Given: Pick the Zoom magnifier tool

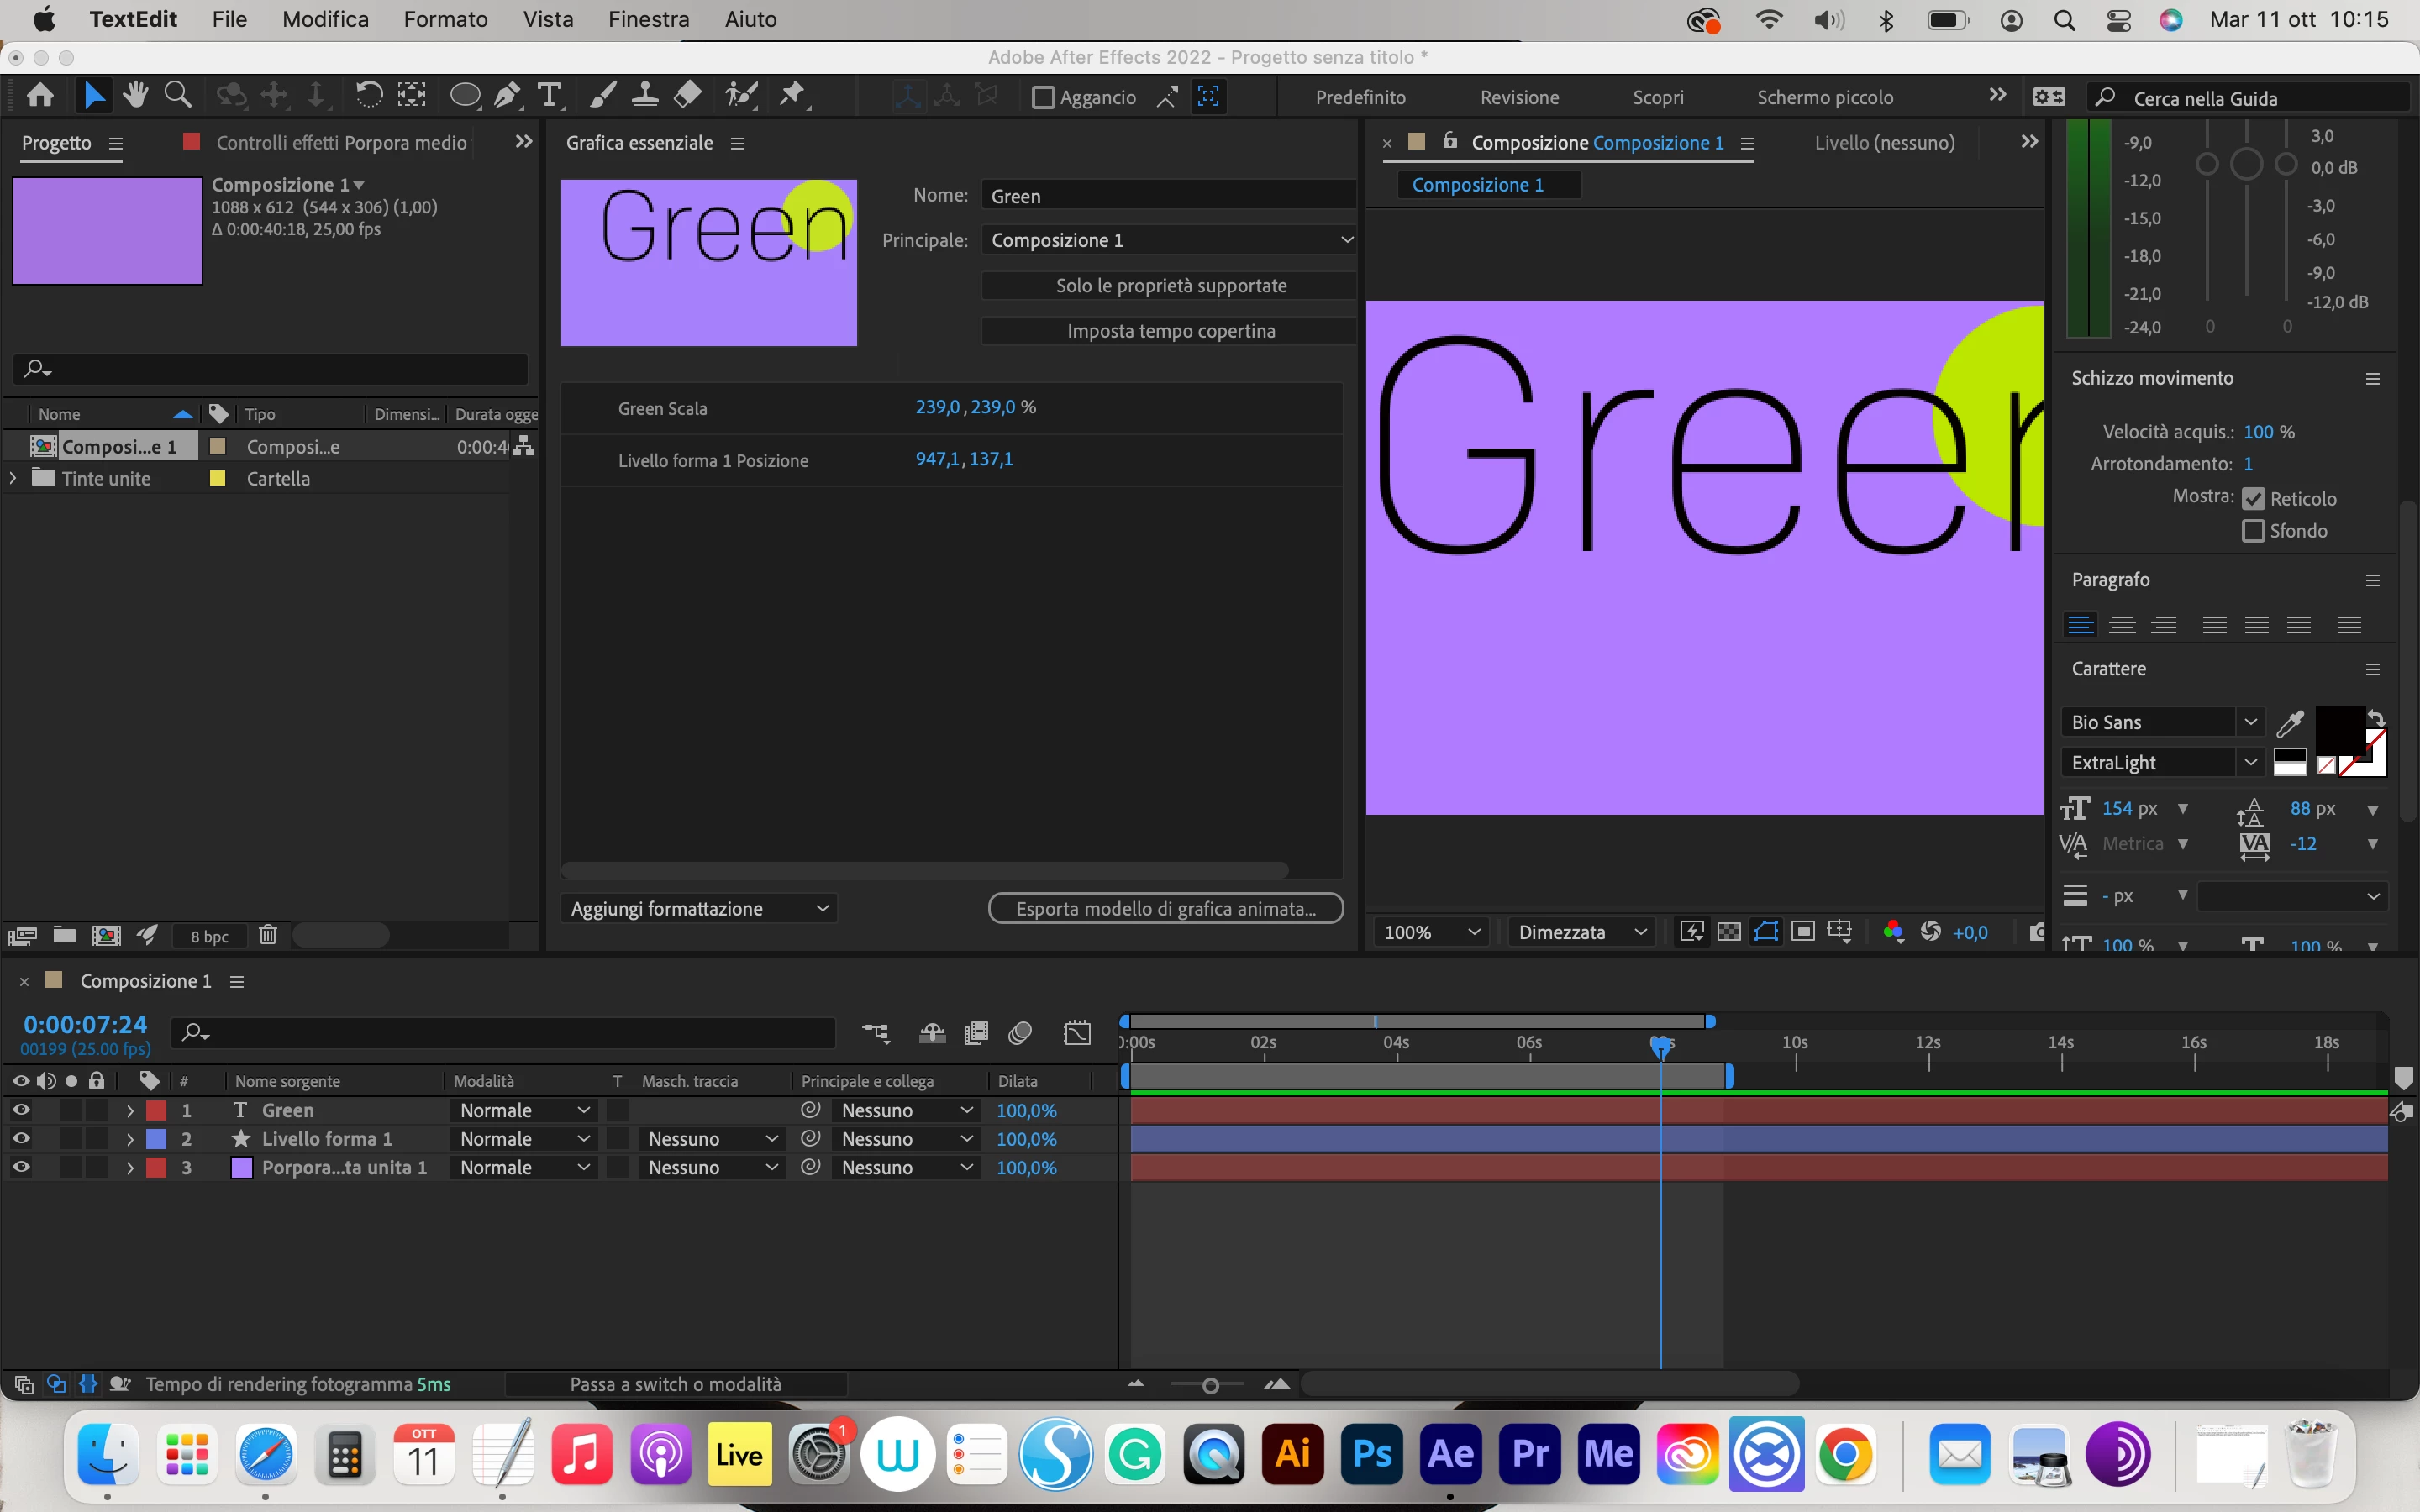Looking at the screenshot, I should [177, 96].
